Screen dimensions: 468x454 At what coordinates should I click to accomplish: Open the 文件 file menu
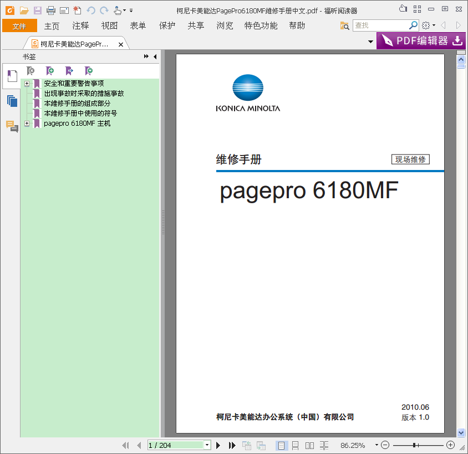click(x=19, y=26)
